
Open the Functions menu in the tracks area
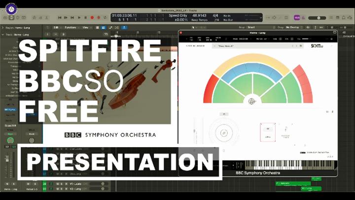click(72, 28)
